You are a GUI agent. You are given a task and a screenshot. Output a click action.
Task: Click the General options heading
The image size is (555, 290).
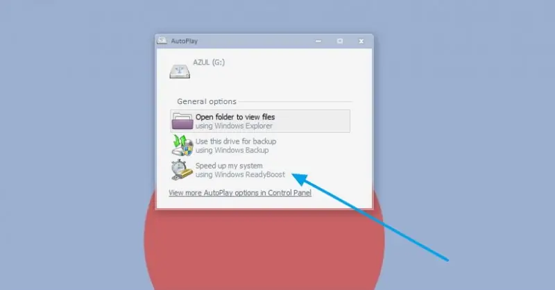coord(207,101)
